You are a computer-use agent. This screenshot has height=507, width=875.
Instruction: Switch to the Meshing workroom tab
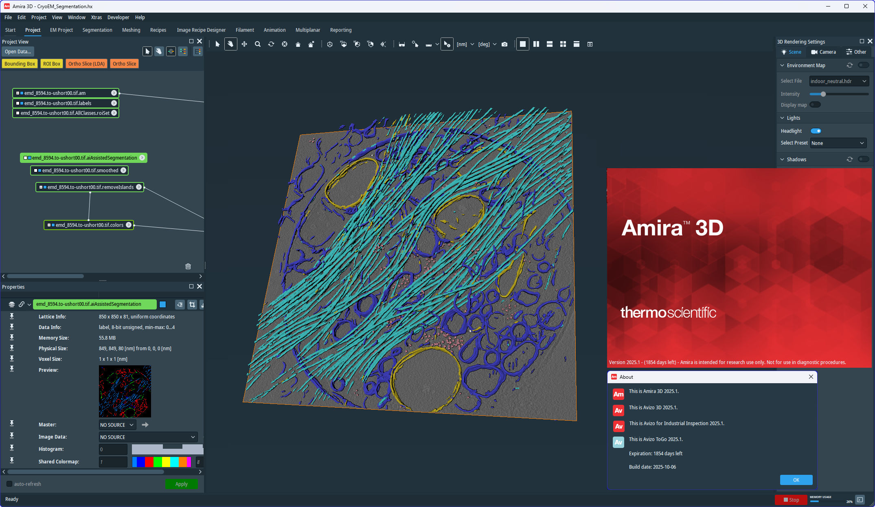(x=131, y=30)
